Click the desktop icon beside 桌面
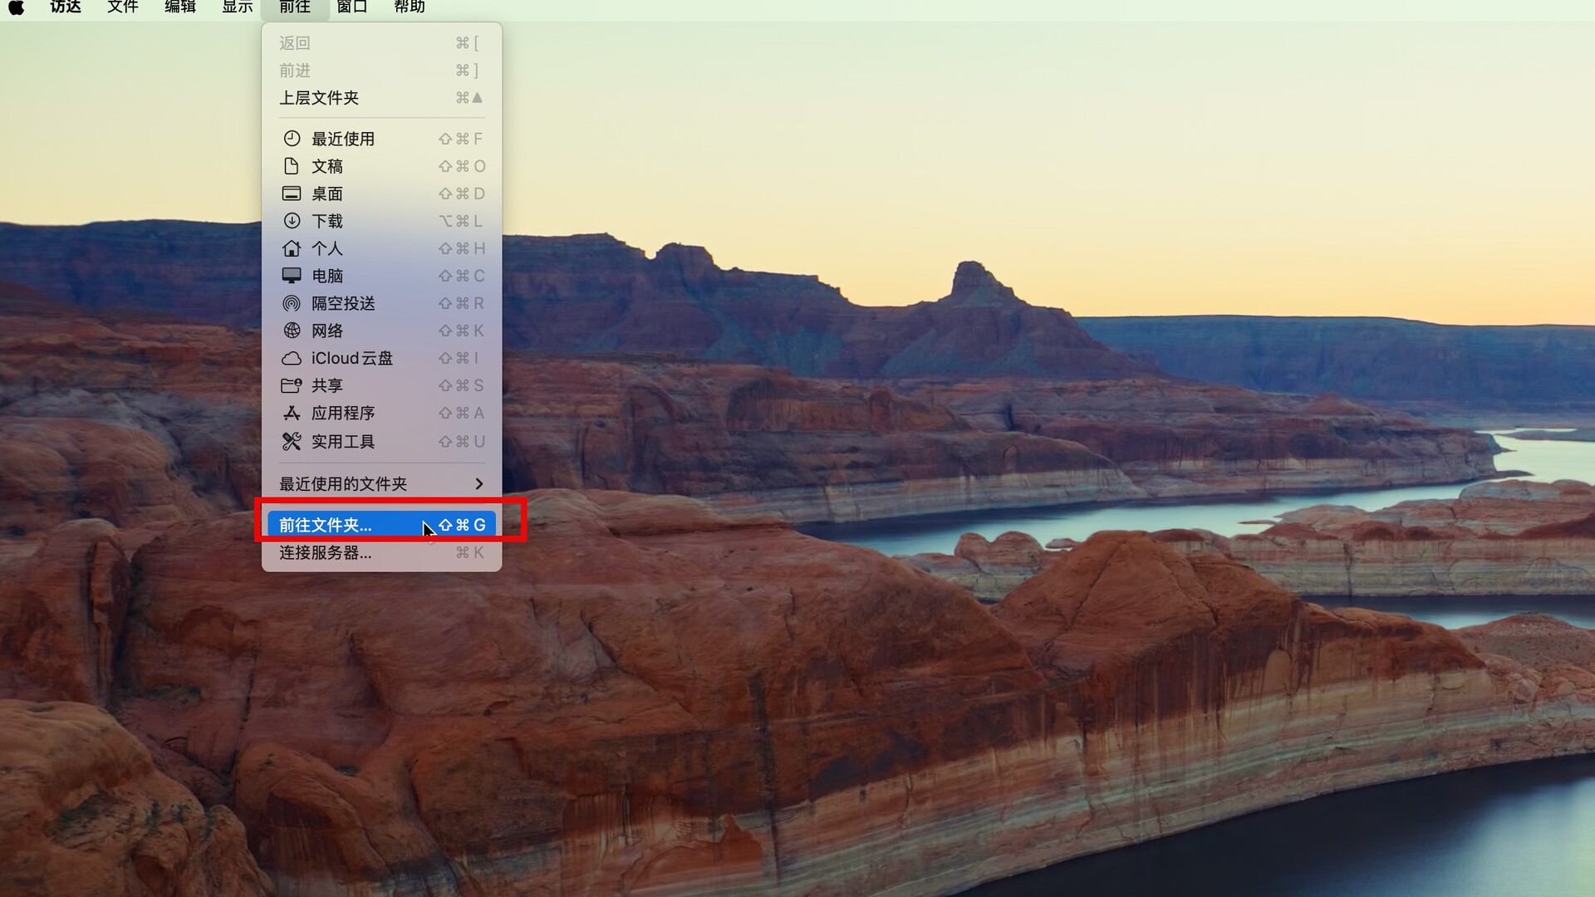The width and height of the screenshot is (1595, 897). coord(292,194)
